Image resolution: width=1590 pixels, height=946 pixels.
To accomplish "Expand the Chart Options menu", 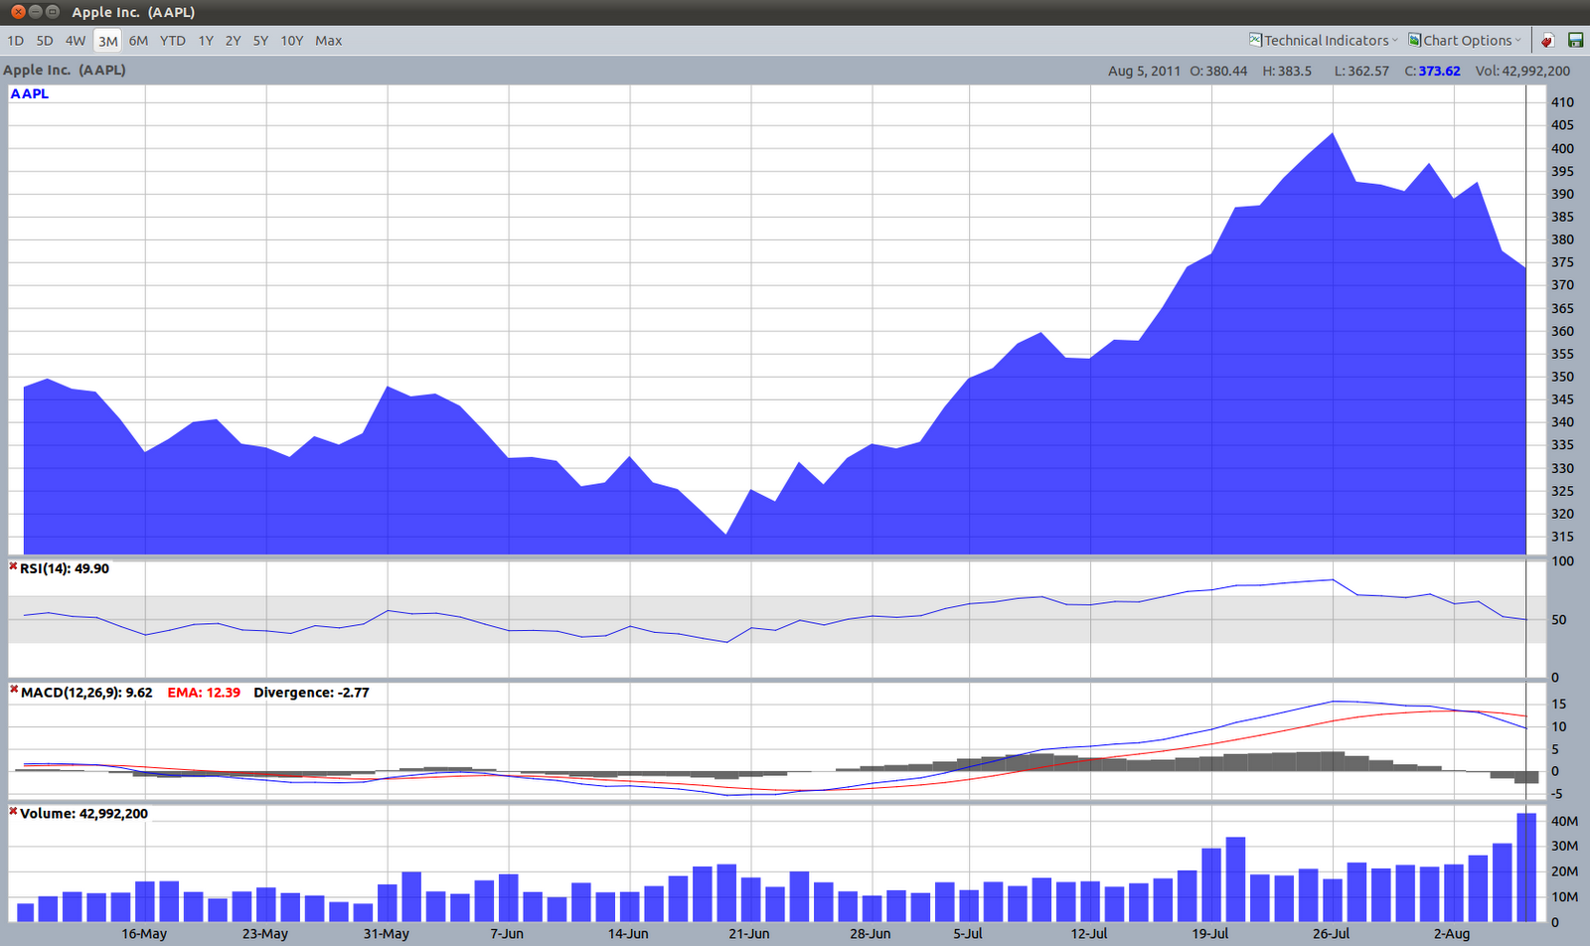I will [x=1465, y=41].
